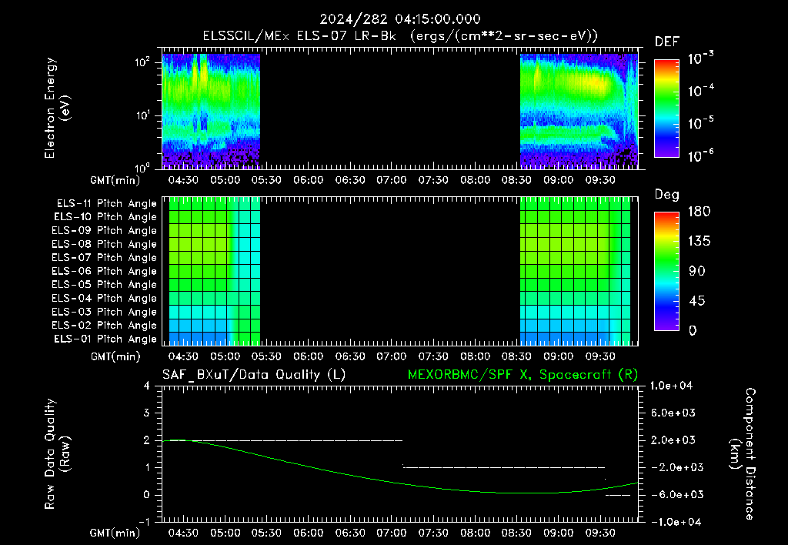Image resolution: width=788 pixels, height=545 pixels.
Task: Click 07:00 tick label under spectrogram
Action: [x=392, y=180]
